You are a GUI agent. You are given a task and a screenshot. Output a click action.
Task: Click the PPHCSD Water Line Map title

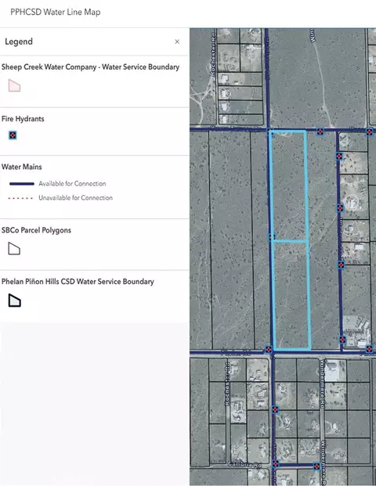pos(55,12)
